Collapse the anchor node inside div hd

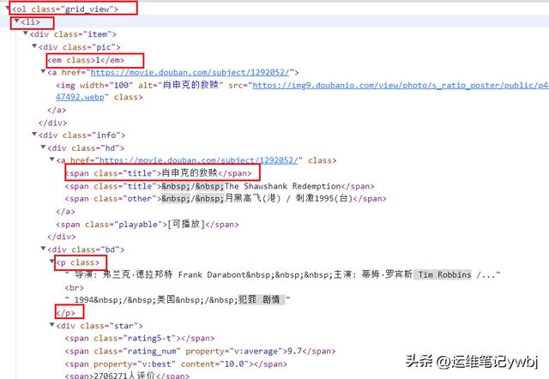point(51,159)
